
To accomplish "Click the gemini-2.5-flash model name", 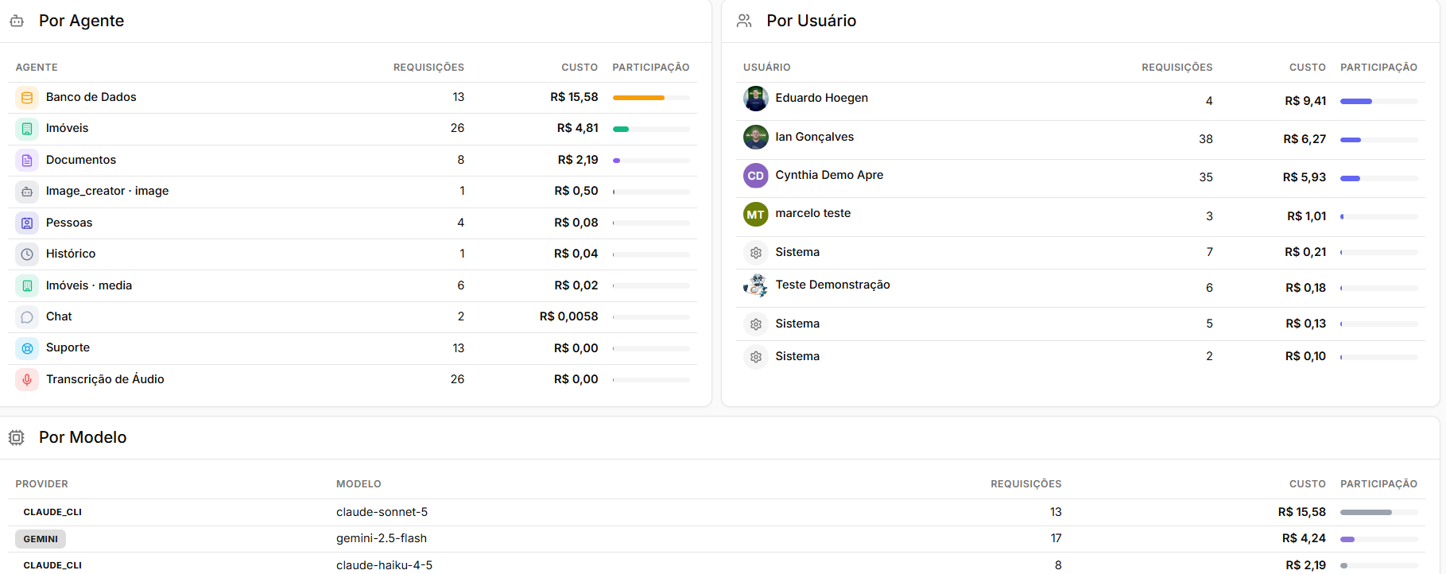I will click(x=382, y=538).
